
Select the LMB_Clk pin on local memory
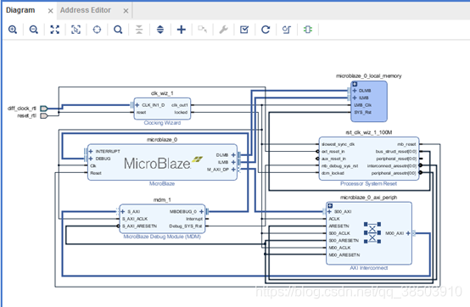click(x=363, y=105)
